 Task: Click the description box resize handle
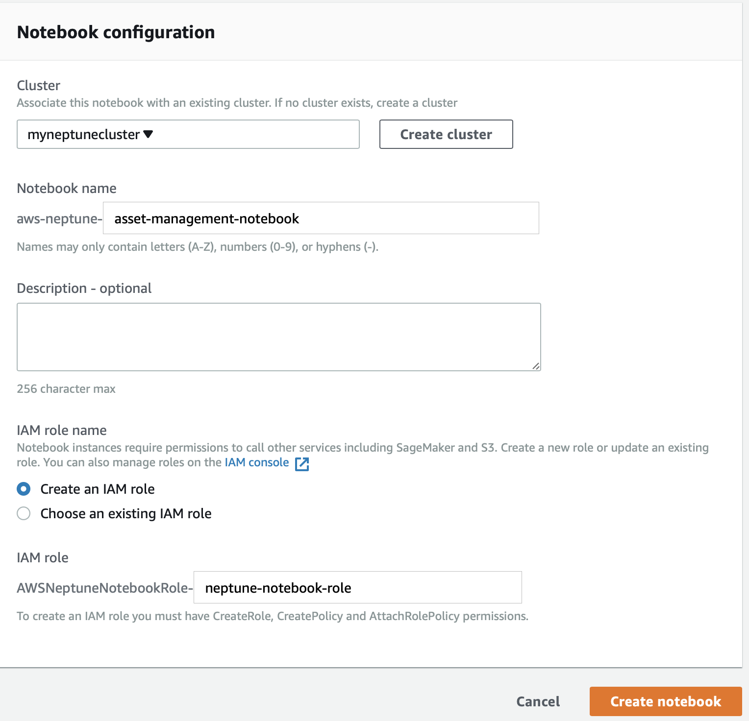click(x=536, y=366)
